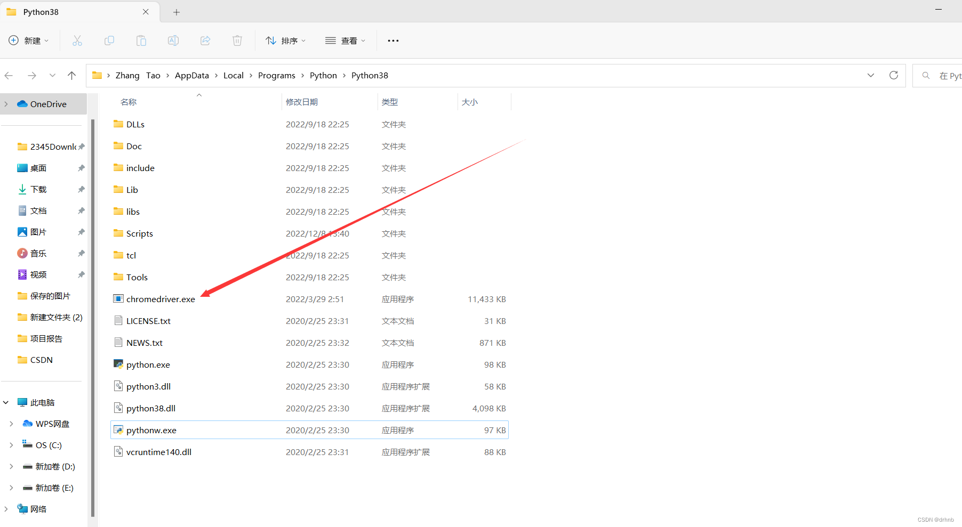This screenshot has width=962, height=527.
Task: Click Programs in the breadcrumb path
Action: (x=277, y=76)
